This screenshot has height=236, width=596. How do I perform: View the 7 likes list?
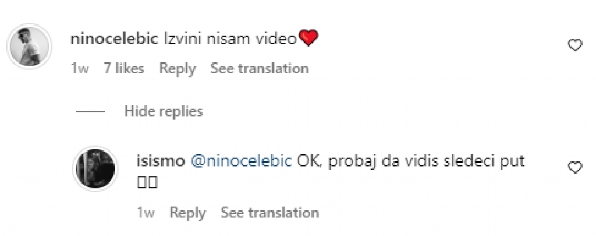coord(123,68)
